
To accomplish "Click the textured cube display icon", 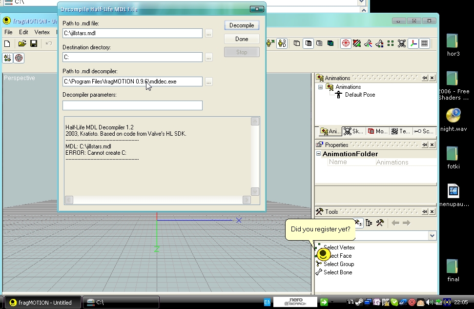I will pos(330,43).
